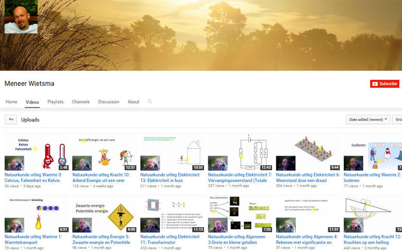Open the Transformator video thumbnail
This screenshot has width=402, height=251.
172,214
